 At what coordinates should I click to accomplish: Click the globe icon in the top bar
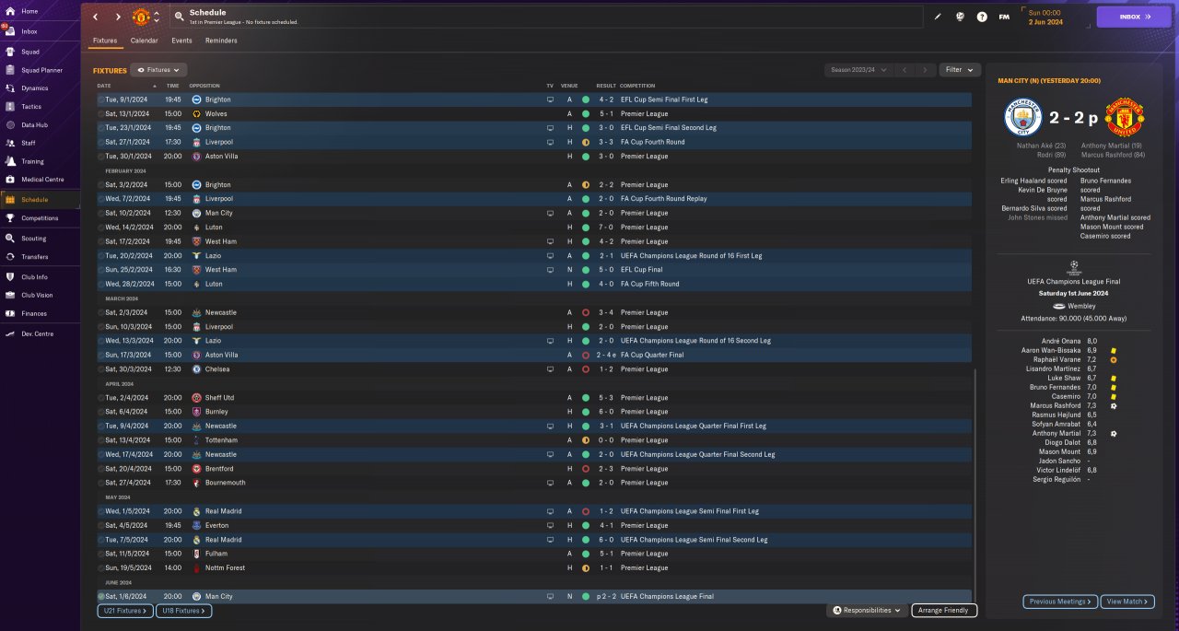[960, 17]
